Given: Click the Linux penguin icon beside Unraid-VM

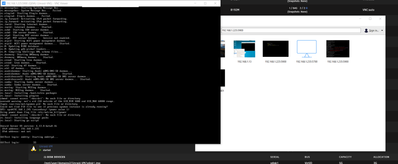Looking at the screenshot, I should pos(33,149).
